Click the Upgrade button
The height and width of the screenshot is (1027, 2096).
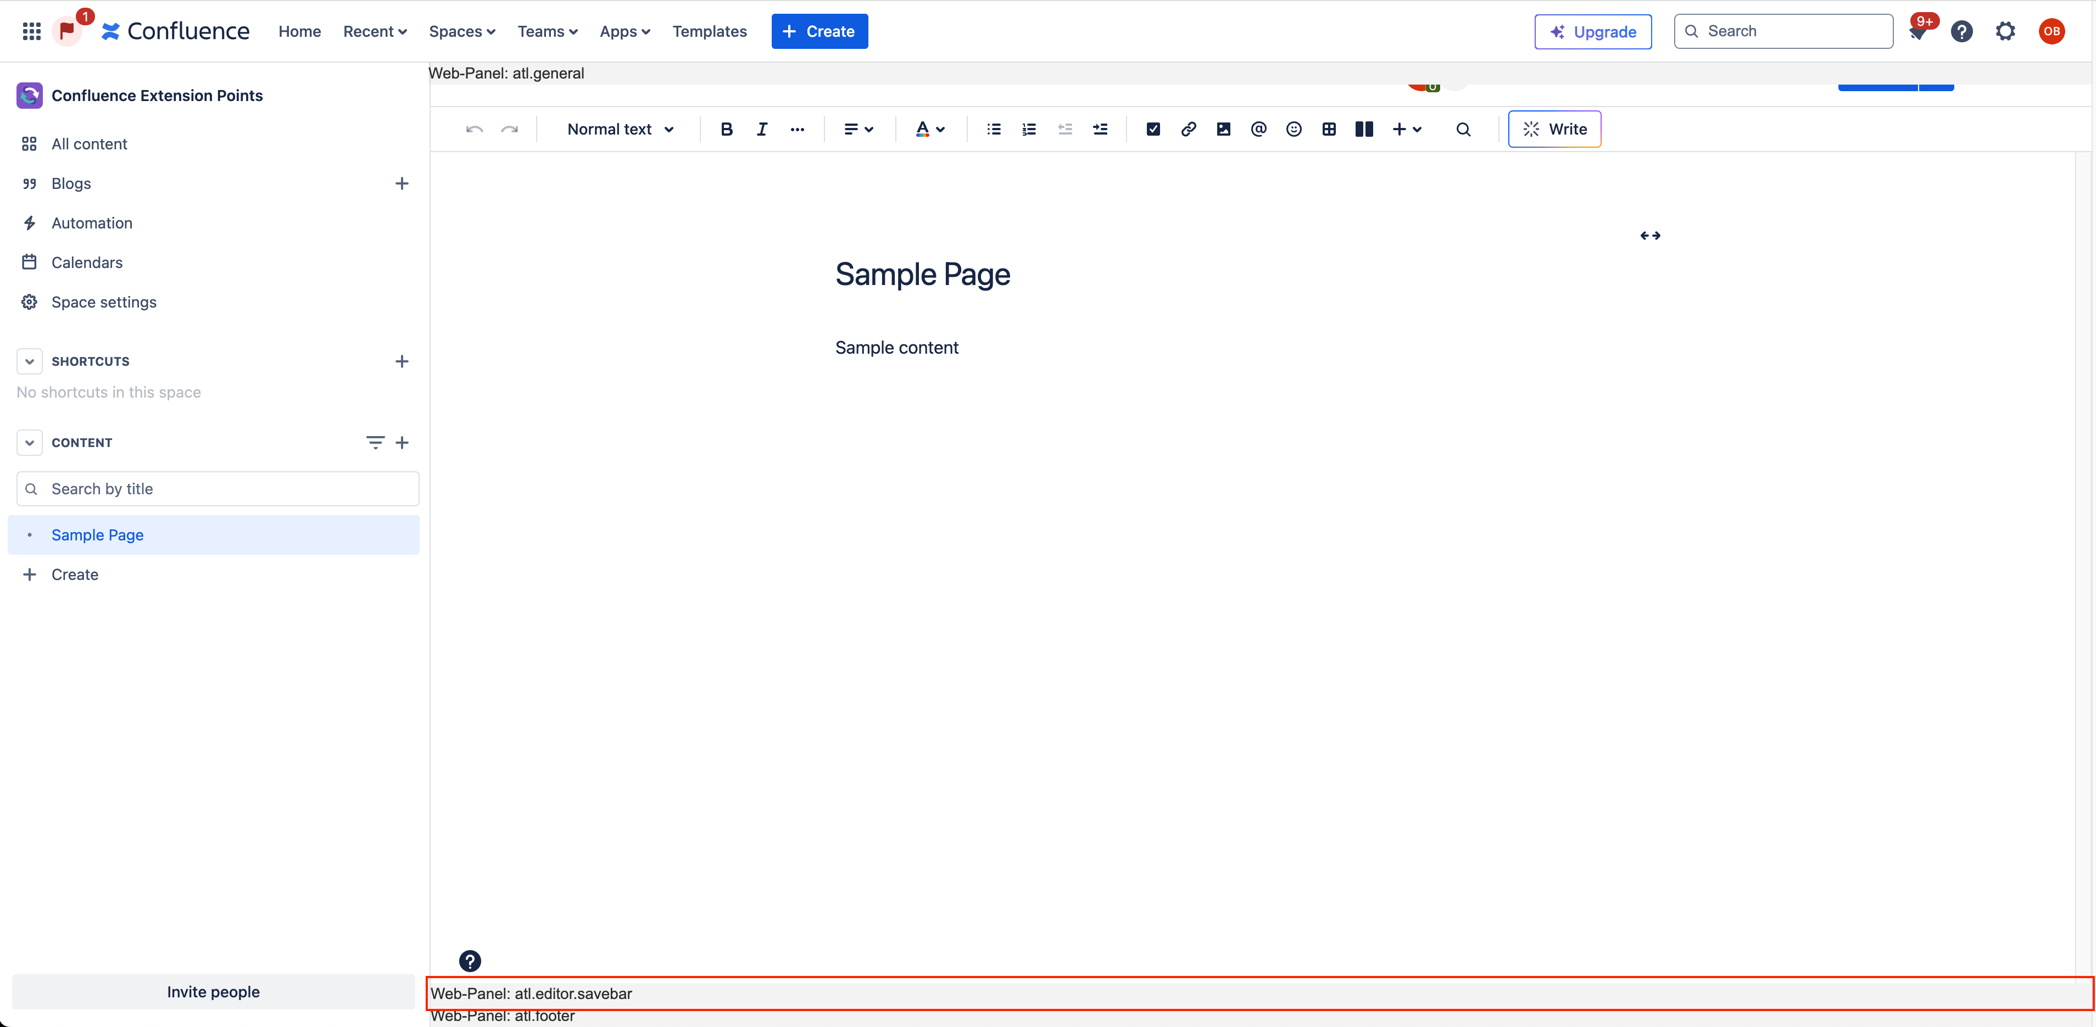(1592, 32)
